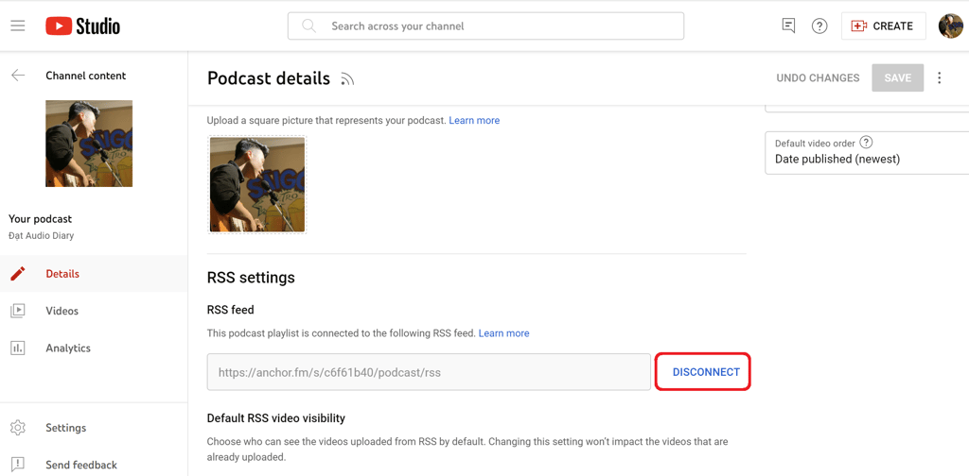Click the account avatar in top right

tap(950, 25)
